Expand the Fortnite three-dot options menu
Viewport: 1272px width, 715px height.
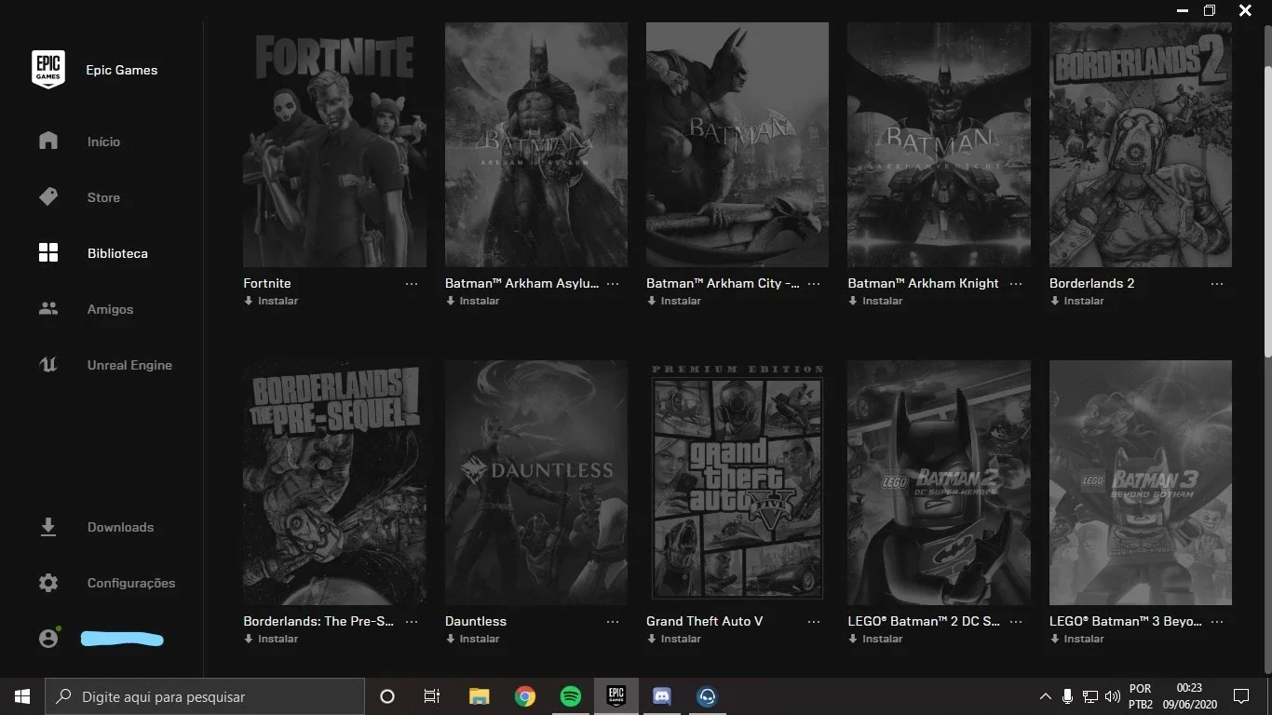pyautogui.click(x=412, y=284)
